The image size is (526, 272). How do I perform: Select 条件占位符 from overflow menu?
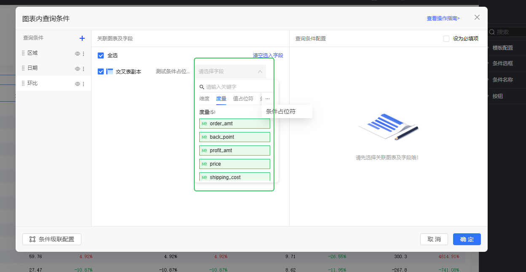click(287, 111)
